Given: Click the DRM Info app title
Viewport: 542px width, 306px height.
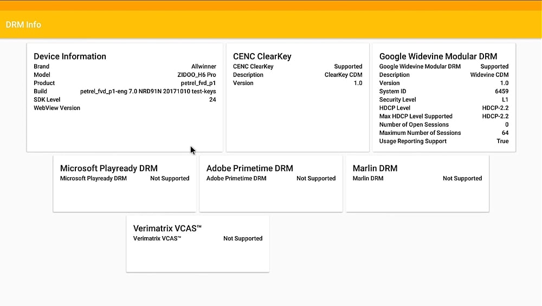Looking at the screenshot, I should [23, 24].
